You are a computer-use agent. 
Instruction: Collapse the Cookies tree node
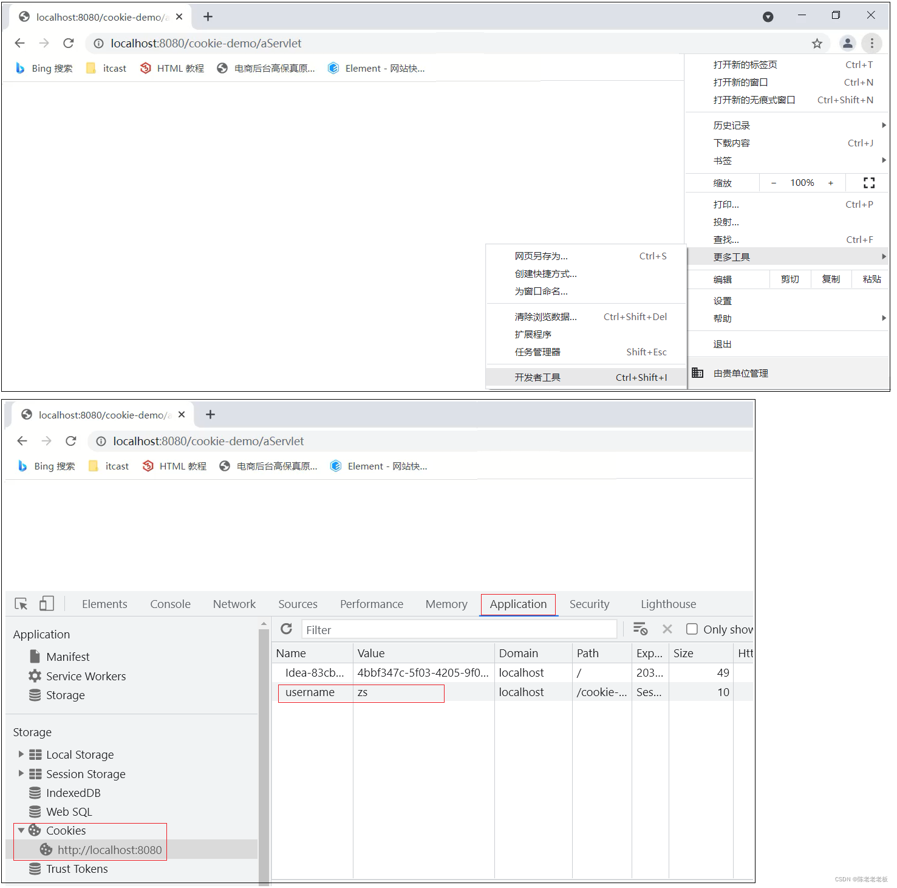point(21,830)
